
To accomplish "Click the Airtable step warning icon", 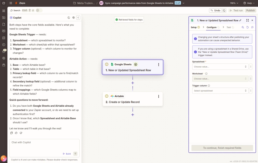I will coord(107,96).
